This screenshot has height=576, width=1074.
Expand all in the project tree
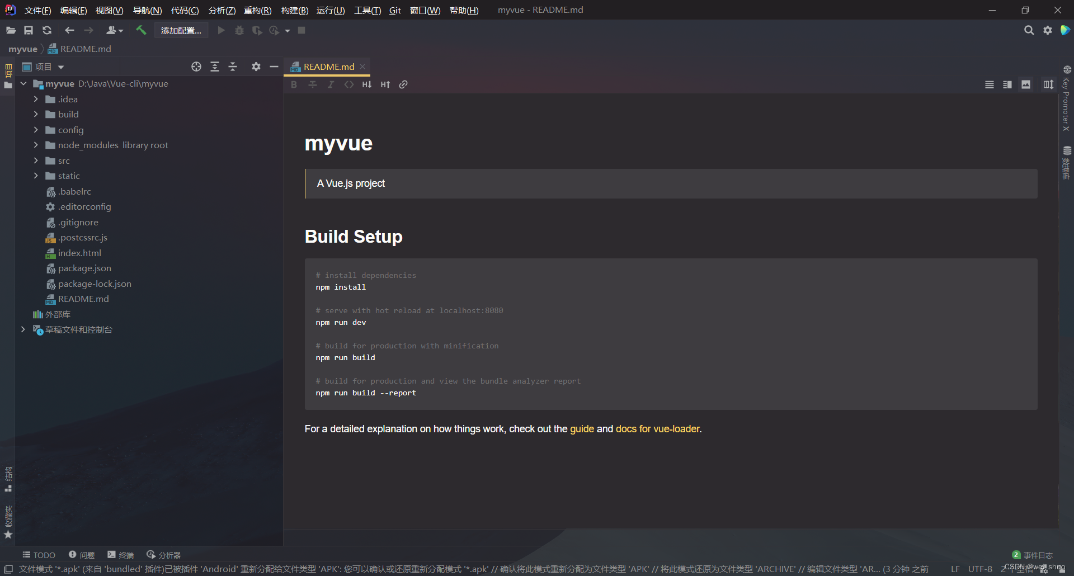[215, 67]
